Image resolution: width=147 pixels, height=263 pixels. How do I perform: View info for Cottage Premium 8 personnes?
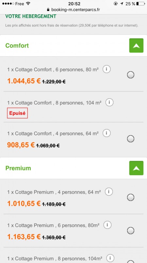click(x=110, y=258)
